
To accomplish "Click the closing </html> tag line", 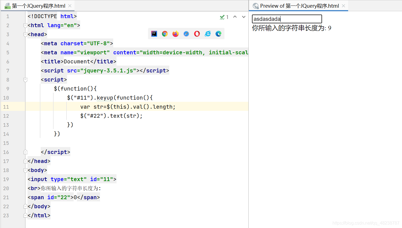I will (39, 216).
